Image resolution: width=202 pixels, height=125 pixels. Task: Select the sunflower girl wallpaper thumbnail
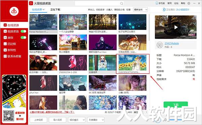pyautogui.click(x=132, y=62)
